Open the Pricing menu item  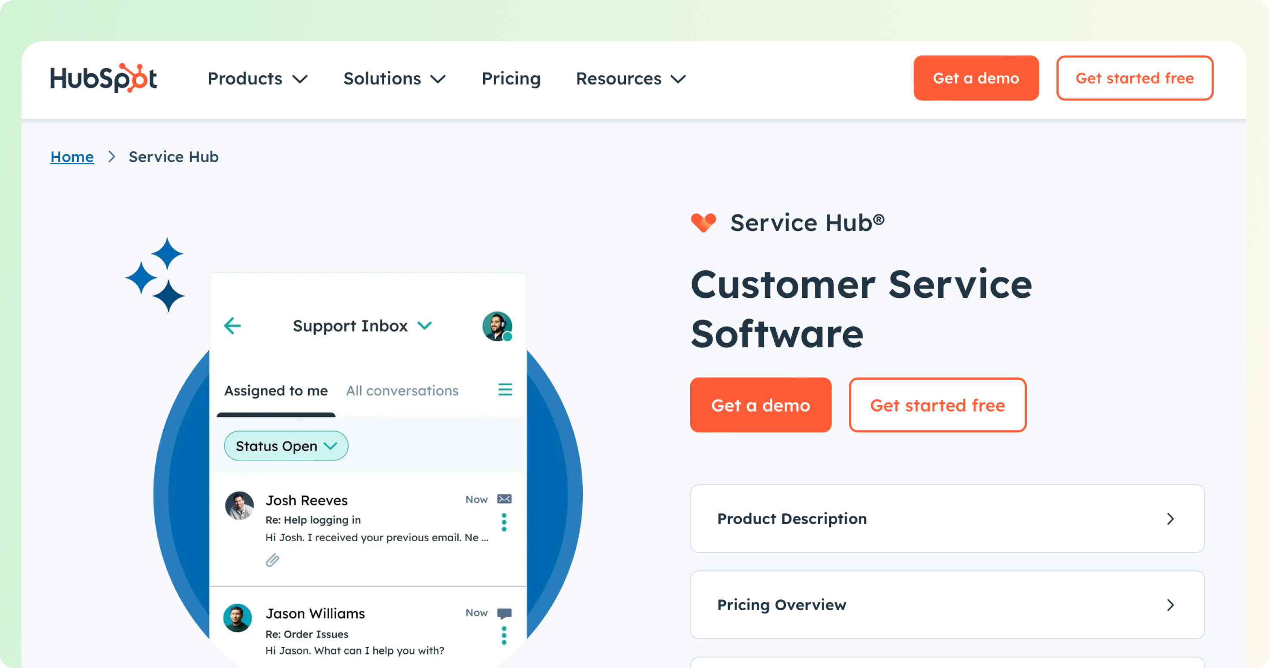511,78
